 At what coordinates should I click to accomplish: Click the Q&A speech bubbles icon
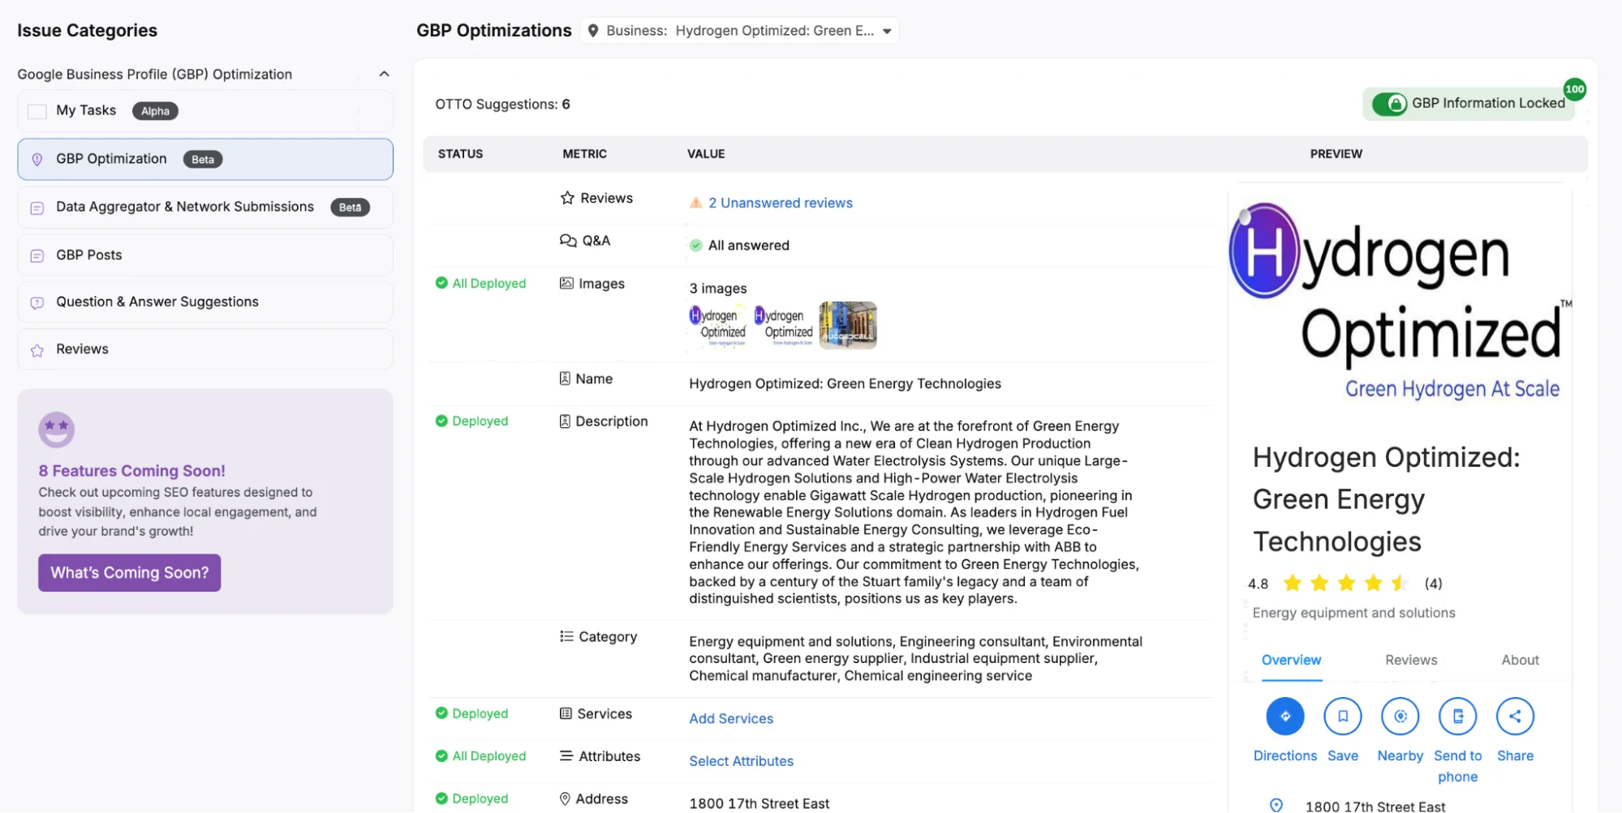(x=568, y=241)
